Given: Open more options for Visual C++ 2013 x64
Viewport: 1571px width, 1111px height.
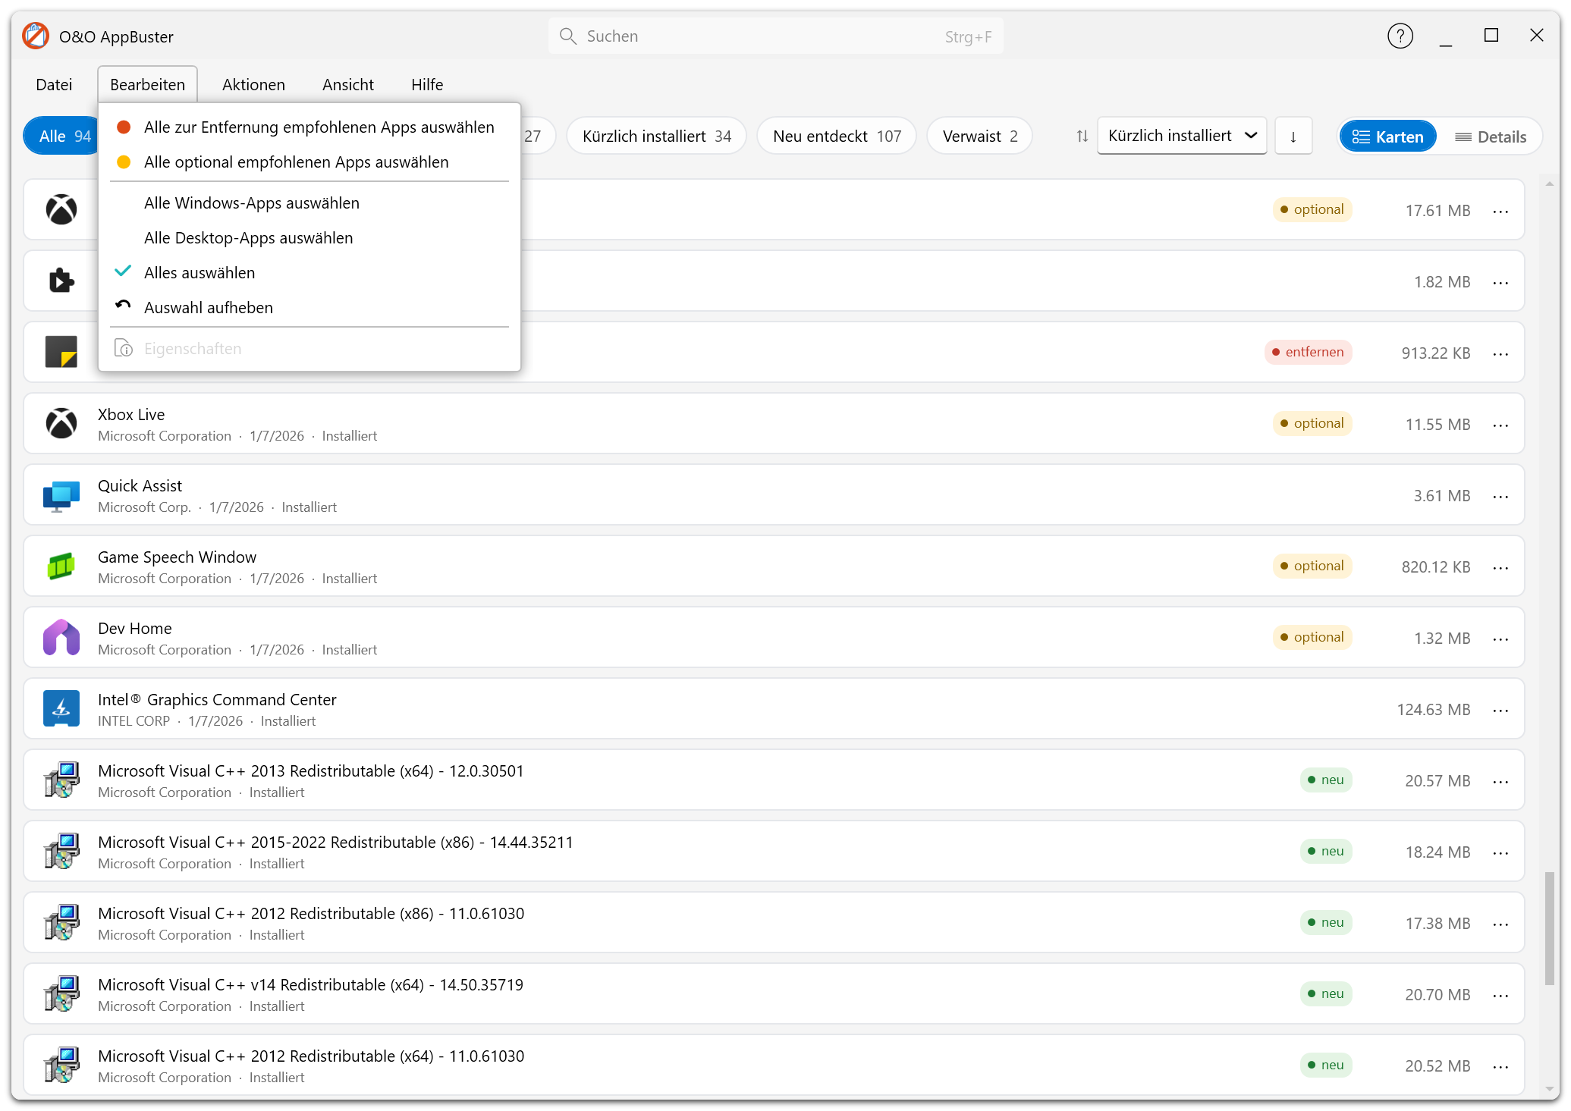Looking at the screenshot, I should [x=1500, y=781].
